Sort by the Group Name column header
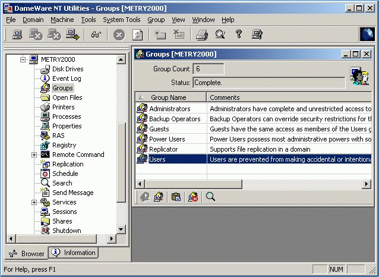Viewport: 379px width, 277px height. point(171,97)
